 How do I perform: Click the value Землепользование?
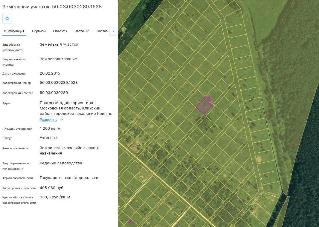58,59
